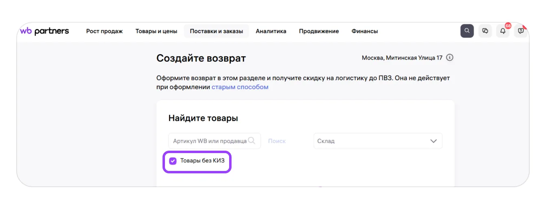Go to the Аналитика menu
Viewport: 546px width, 209px height.
[x=271, y=31]
